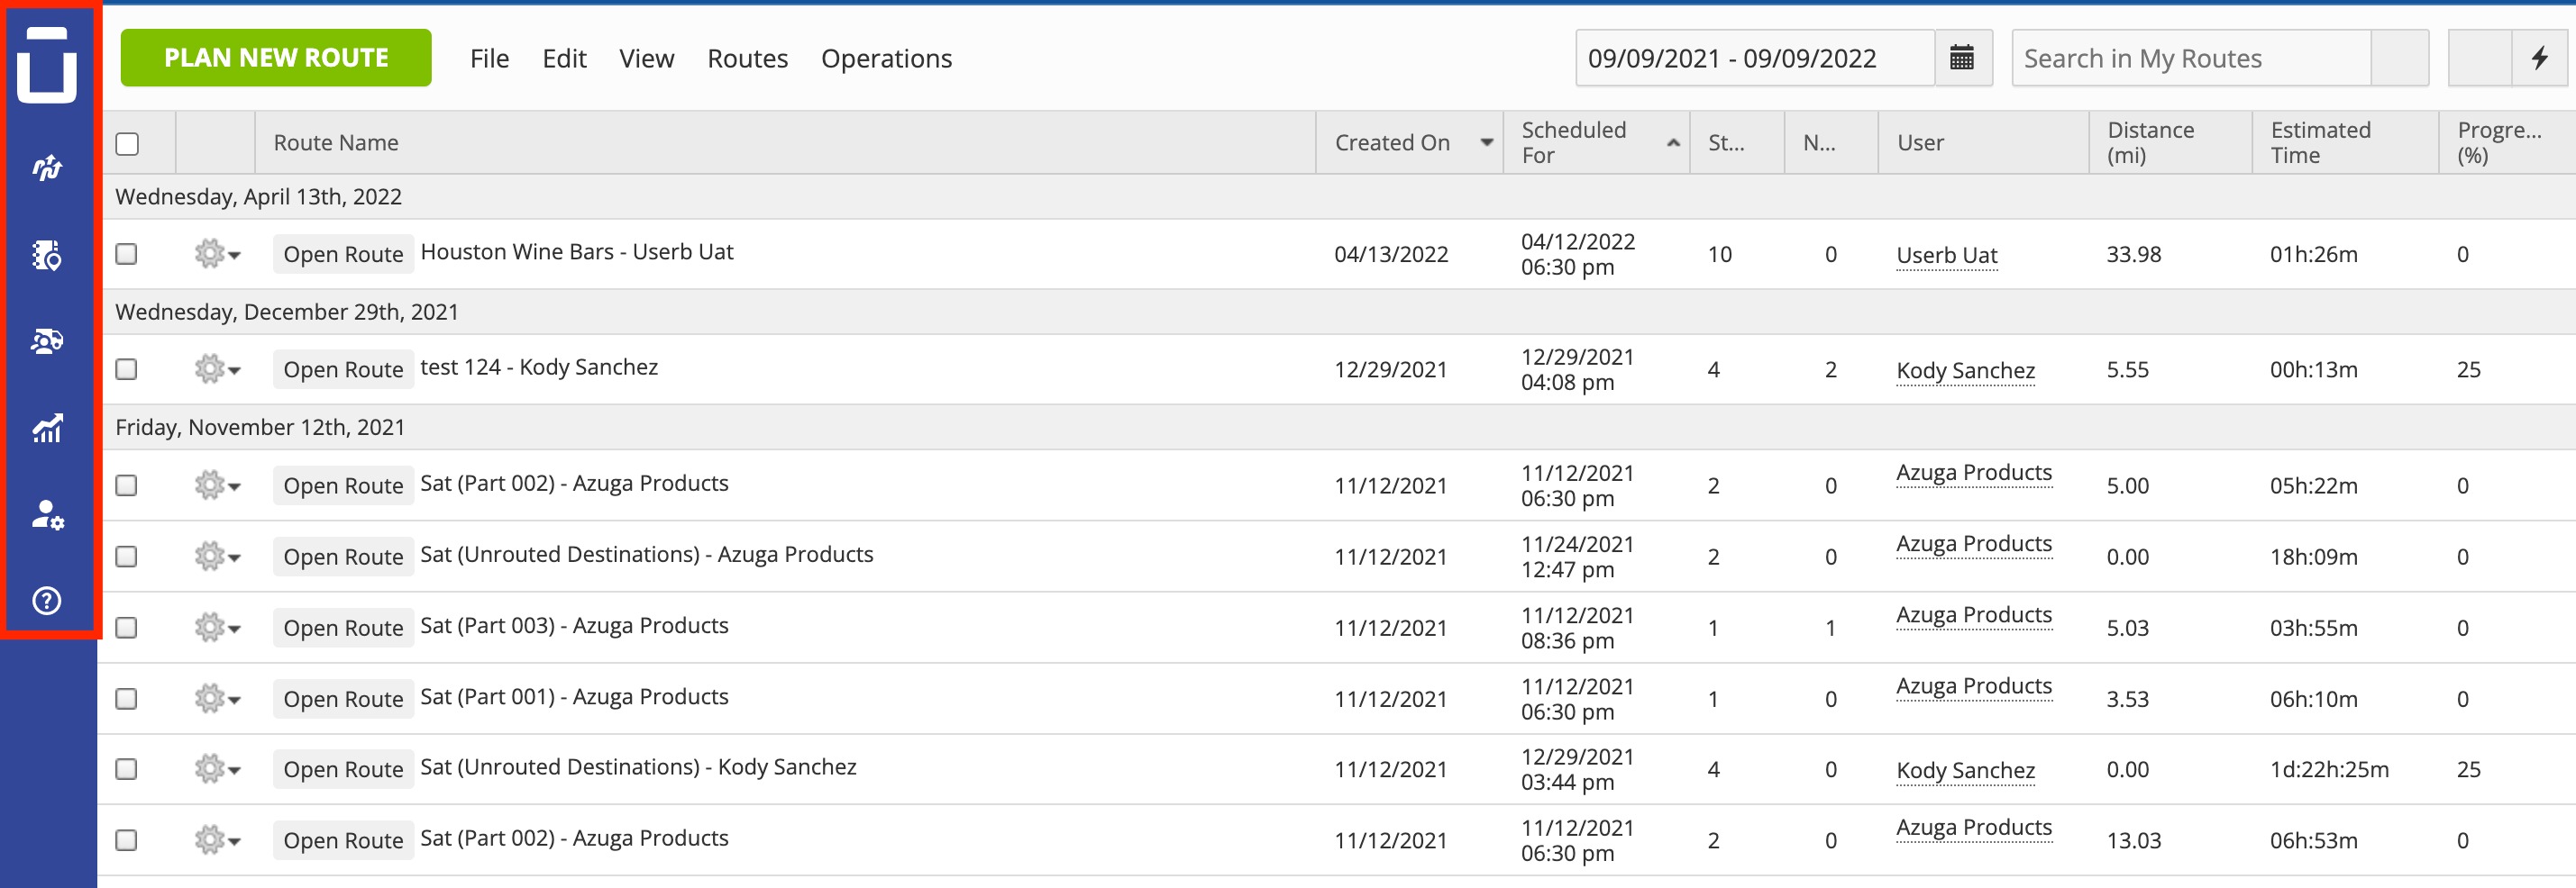Click the Plan New Route button
Screen dimensions: 2576x888
(x=276, y=58)
